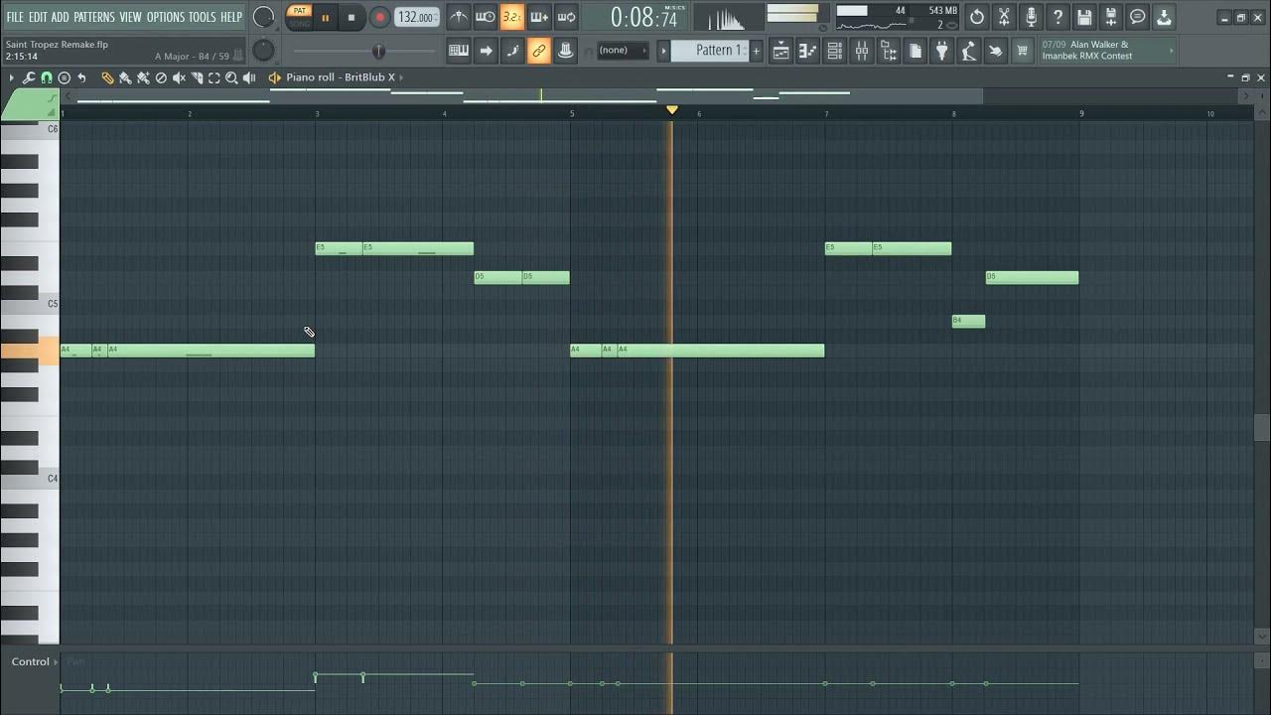Image resolution: width=1271 pixels, height=715 pixels.
Task: Toggle the piano roll magnet snap icon
Action: [x=47, y=77]
